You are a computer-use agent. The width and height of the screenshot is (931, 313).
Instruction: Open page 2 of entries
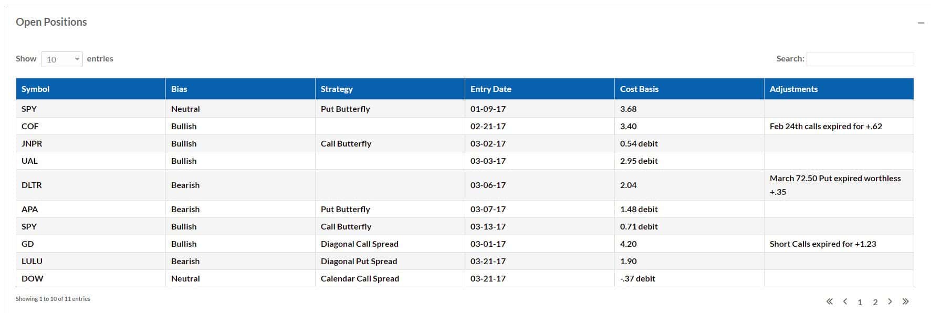(875, 302)
